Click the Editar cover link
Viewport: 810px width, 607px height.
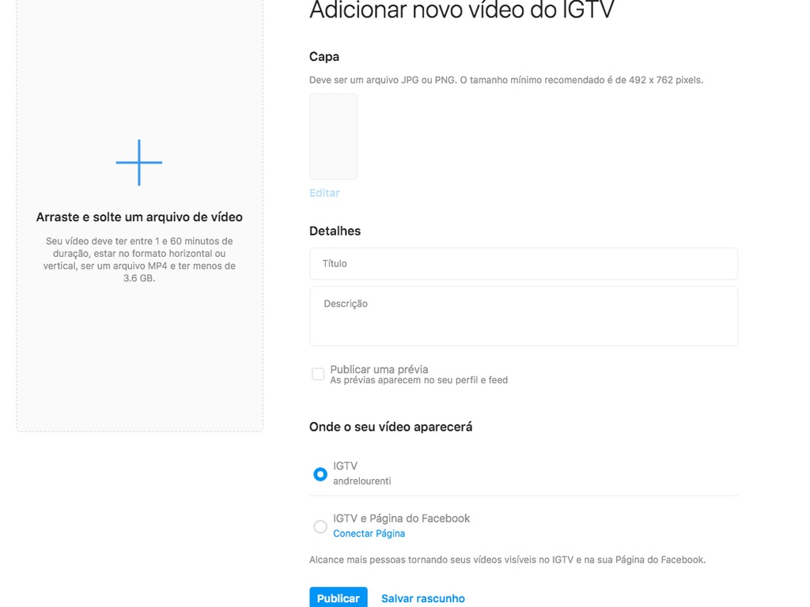pyautogui.click(x=324, y=193)
